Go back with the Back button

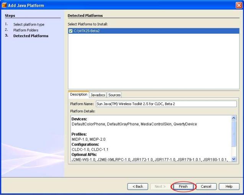click(138, 186)
